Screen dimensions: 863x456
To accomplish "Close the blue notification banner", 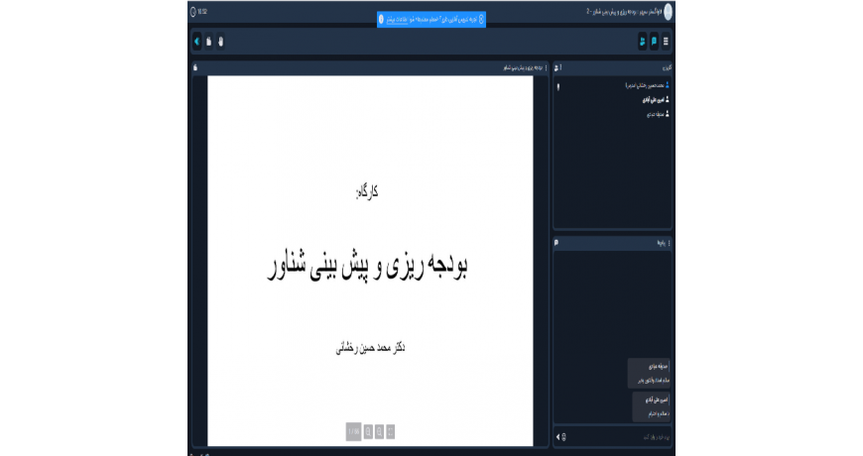I will click(x=481, y=19).
